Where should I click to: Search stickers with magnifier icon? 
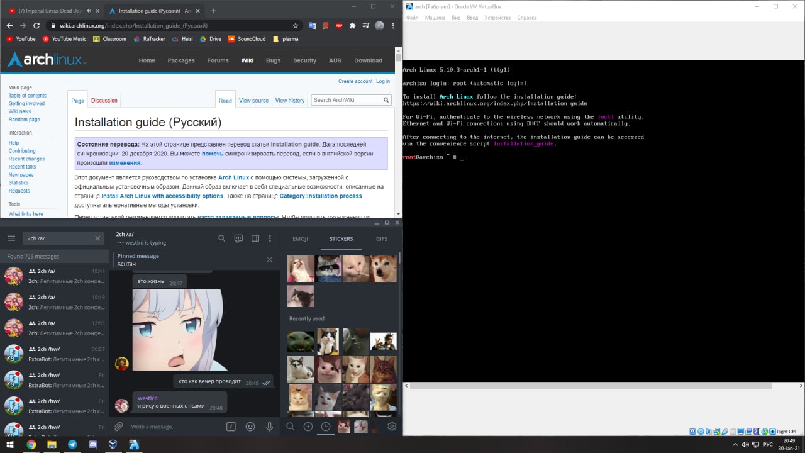pyautogui.click(x=291, y=427)
